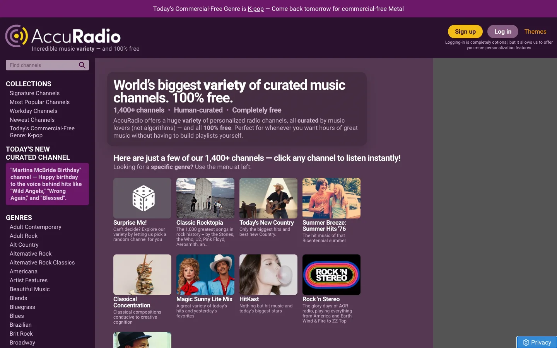The image size is (557, 348).
Task: Click the Log in button
Action: [503, 32]
